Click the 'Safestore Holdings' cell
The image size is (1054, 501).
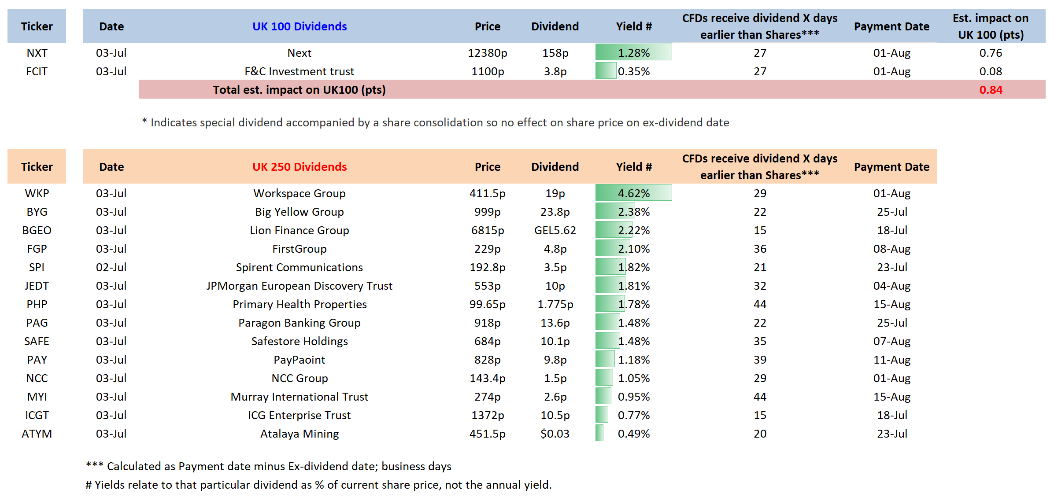(x=300, y=341)
